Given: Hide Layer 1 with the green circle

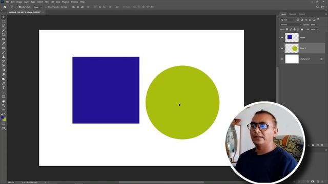Looking at the screenshot, I should pyautogui.click(x=282, y=48).
